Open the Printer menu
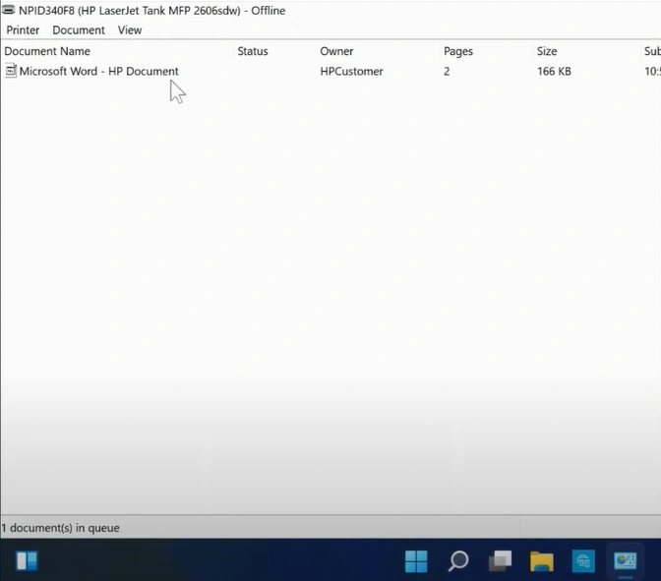 23,30
